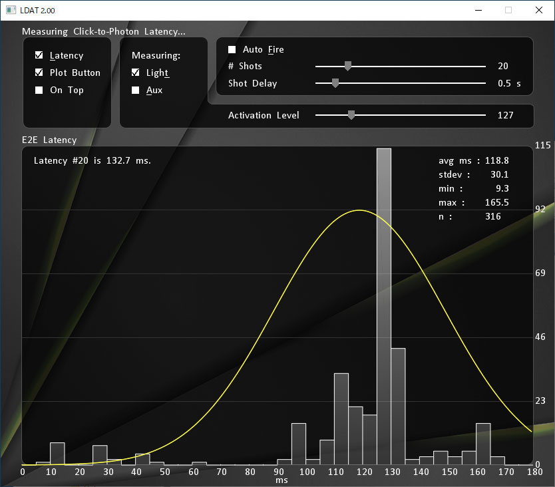Viewport: 555px width, 487px height.
Task: Click the LDAT app icon in title bar
Action: tap(11, 10)
